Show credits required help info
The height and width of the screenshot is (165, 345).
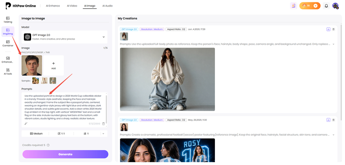click(48, 145)
